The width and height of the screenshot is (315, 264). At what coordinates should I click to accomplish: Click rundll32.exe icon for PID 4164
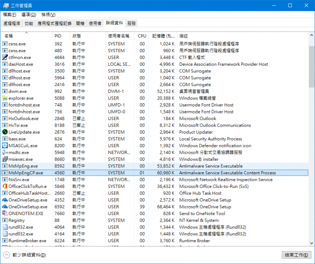coord(5,234)
